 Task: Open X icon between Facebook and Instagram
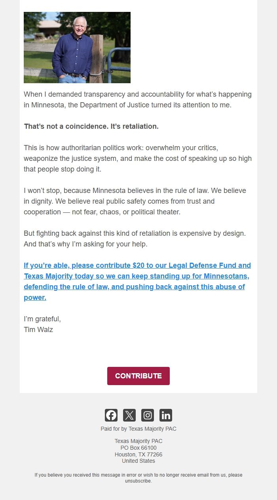tap(129, 415)
